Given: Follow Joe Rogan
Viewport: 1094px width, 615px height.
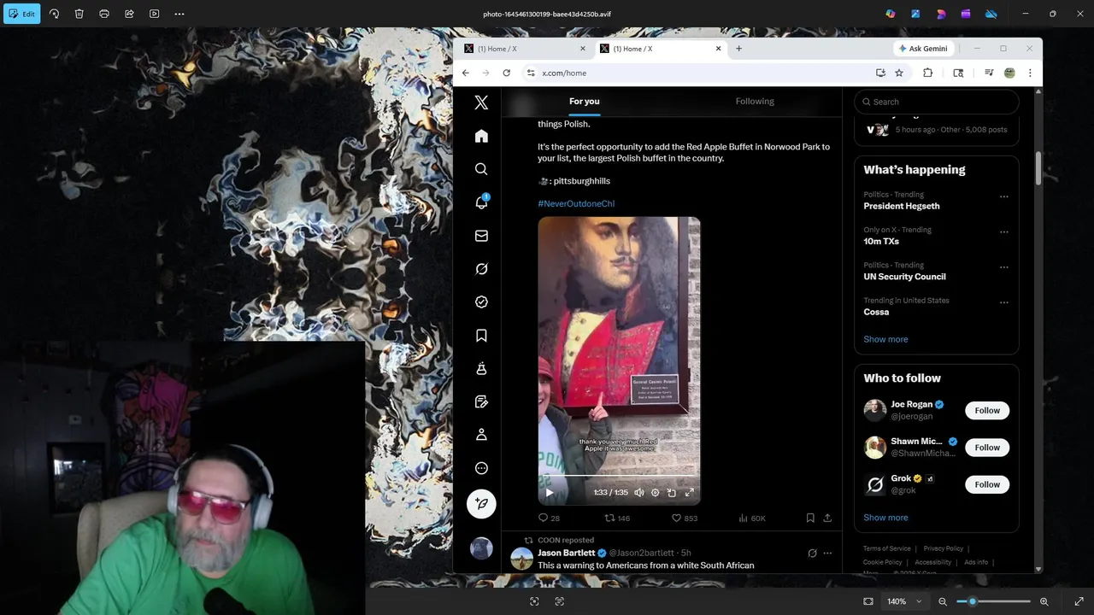Looking at the screenshot, I should point(987,411).
